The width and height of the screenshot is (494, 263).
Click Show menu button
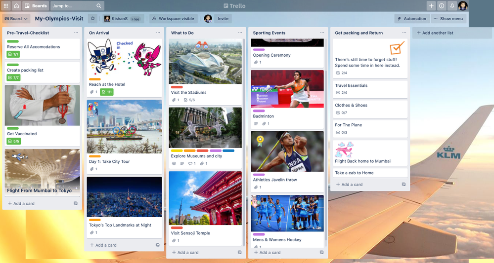coord(449,19)
